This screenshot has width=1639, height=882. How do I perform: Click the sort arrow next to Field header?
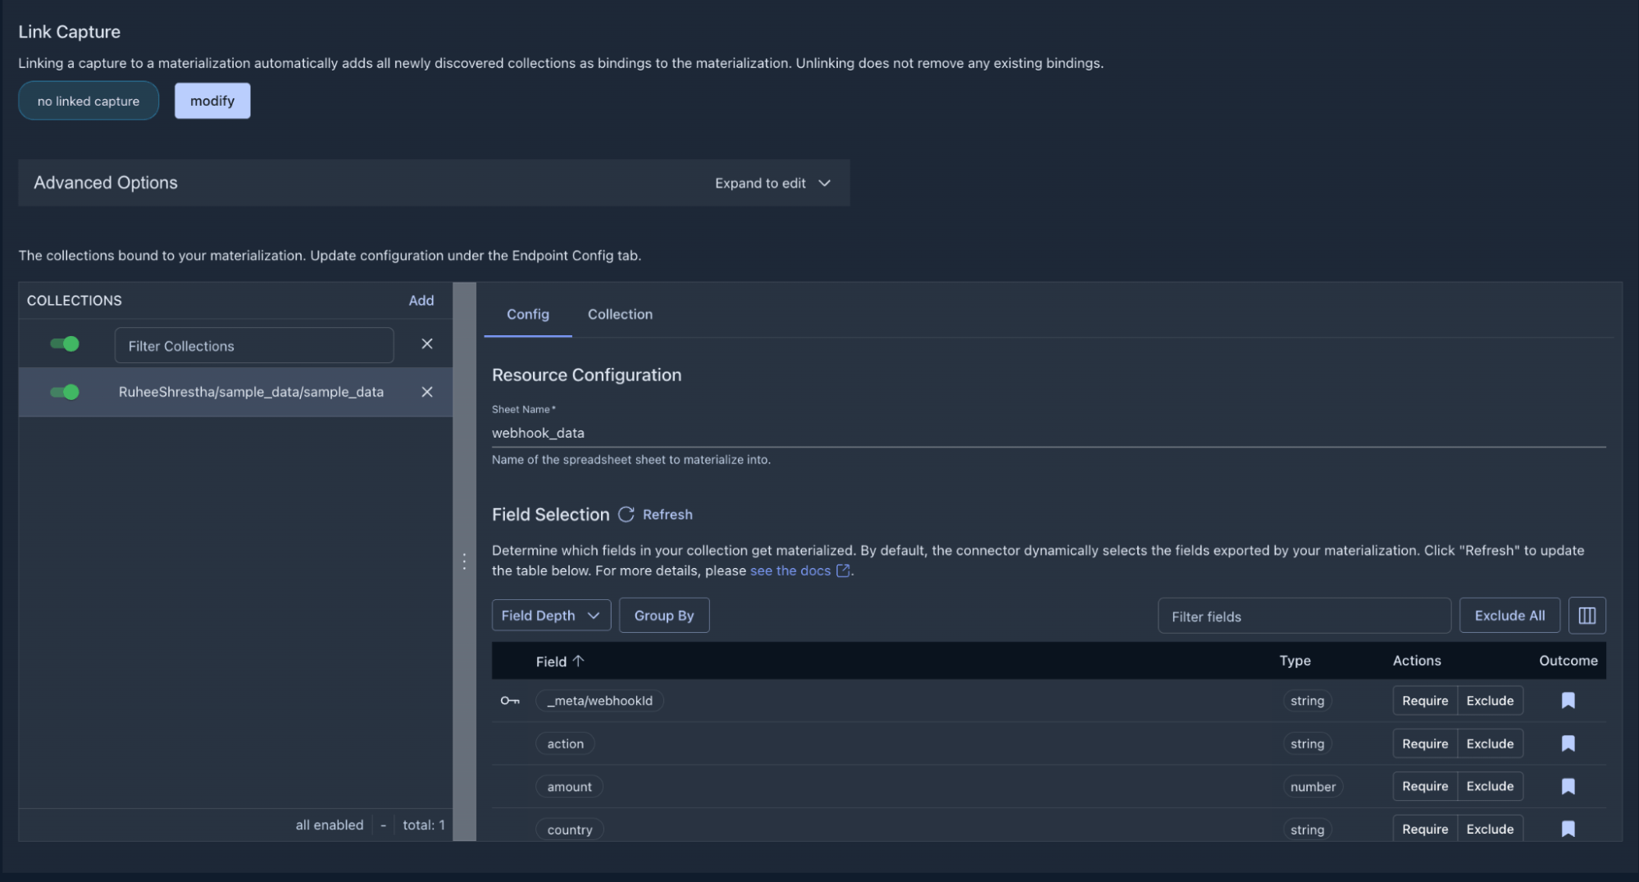pyautogui.click(x=578, y=661)
